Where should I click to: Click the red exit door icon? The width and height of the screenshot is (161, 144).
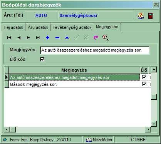(x=151, y=16)
